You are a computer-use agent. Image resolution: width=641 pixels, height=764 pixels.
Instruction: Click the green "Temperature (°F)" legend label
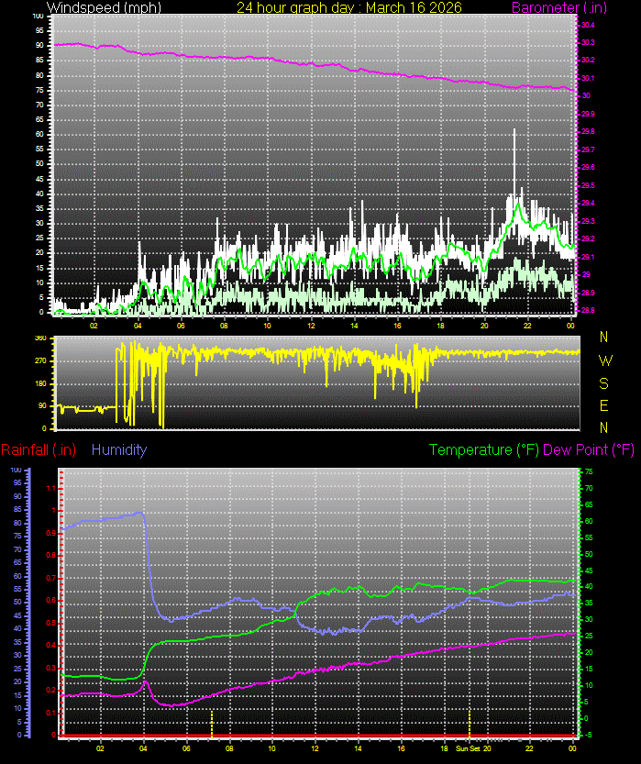coord(483,449)
